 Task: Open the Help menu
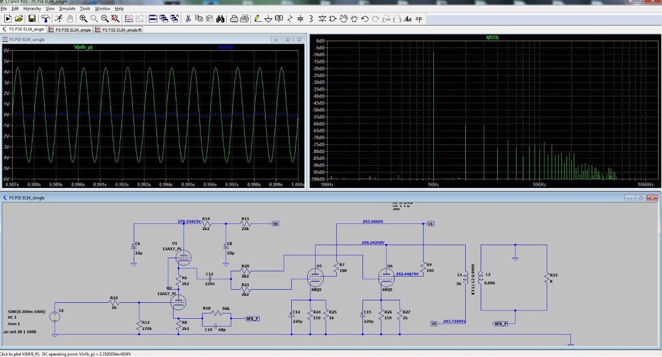(x=119, y=8)
